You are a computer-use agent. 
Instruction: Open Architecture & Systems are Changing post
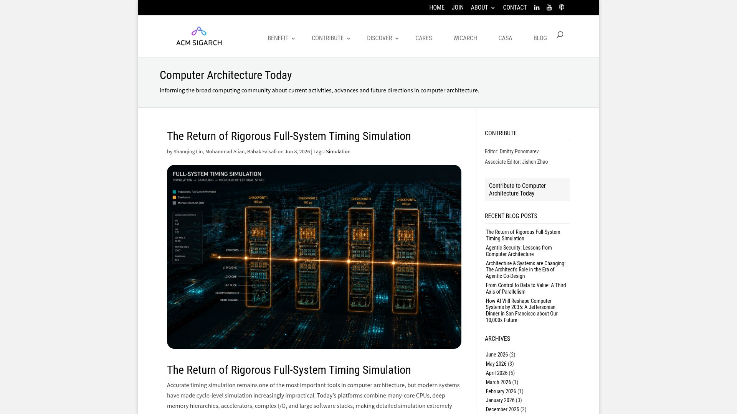pyautogui.click(x=525, y=269)
